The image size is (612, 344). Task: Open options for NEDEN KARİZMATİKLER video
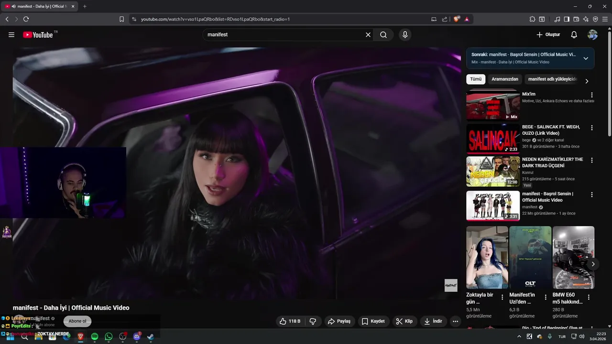[592, 160]
